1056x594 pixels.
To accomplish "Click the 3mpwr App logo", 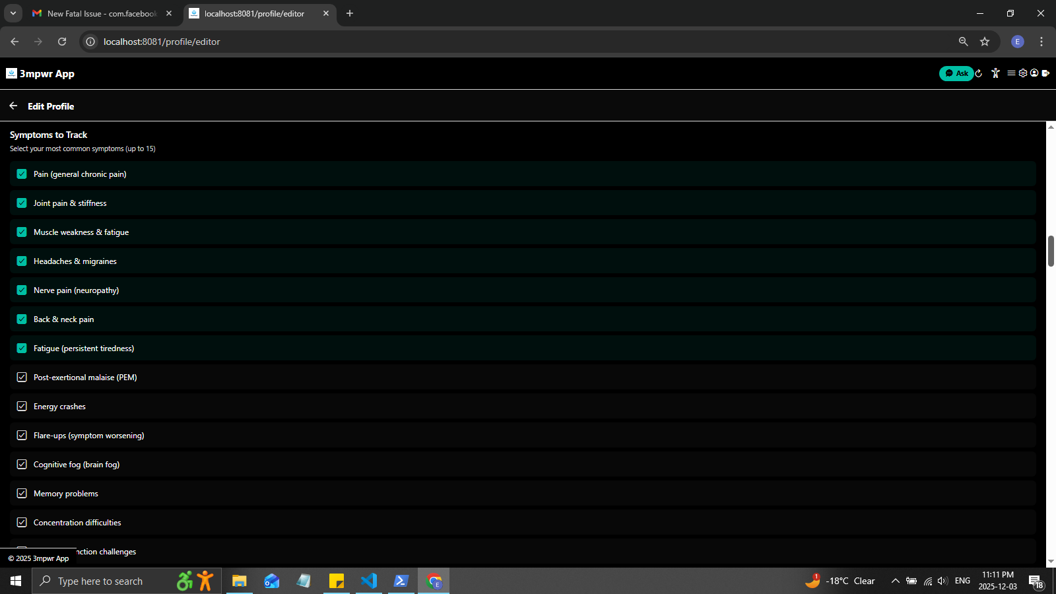I will [x=41, y=73].
